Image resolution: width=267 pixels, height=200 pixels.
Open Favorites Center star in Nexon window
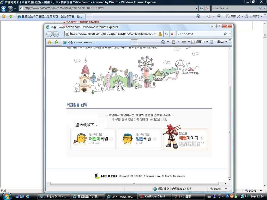50,42
